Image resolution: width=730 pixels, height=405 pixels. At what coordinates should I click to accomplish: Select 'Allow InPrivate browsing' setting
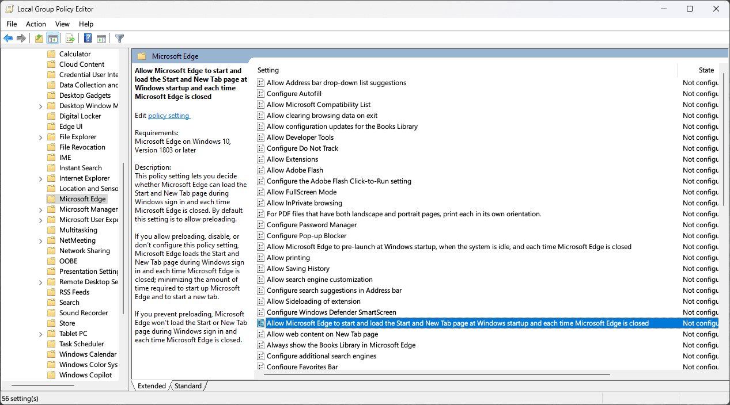pyautogui.click(x=304, y=203)
